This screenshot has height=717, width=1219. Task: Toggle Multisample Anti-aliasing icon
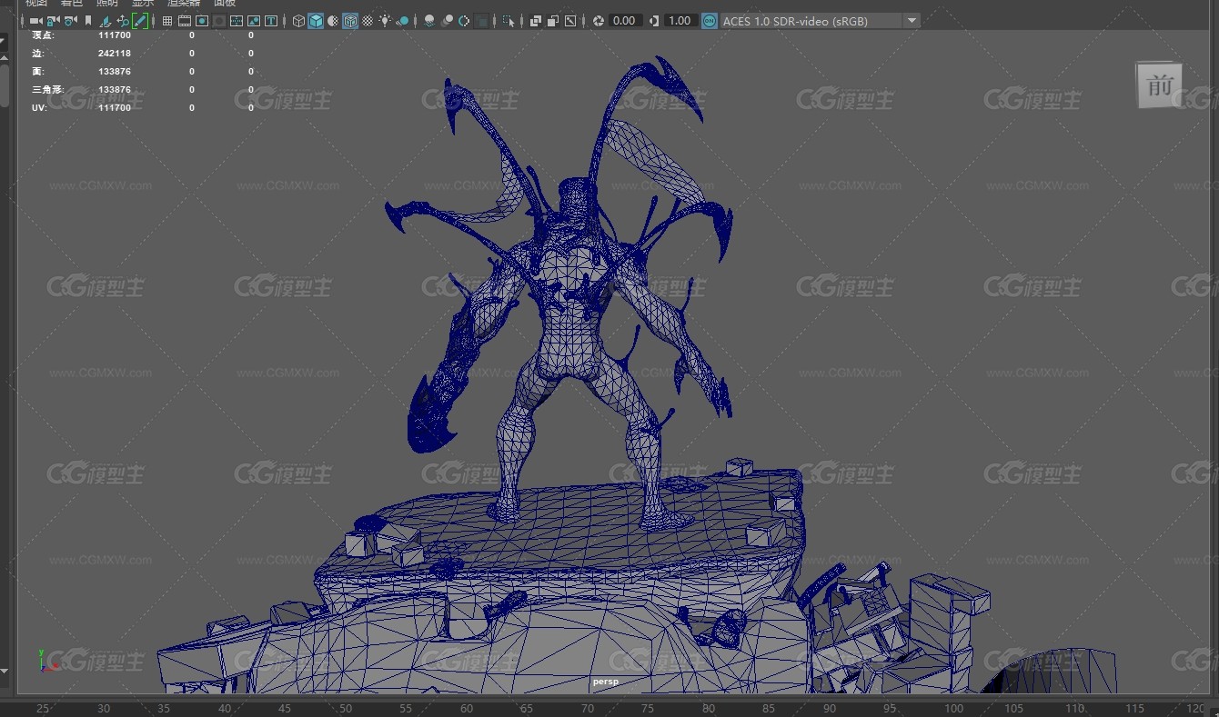click(464, 21)
